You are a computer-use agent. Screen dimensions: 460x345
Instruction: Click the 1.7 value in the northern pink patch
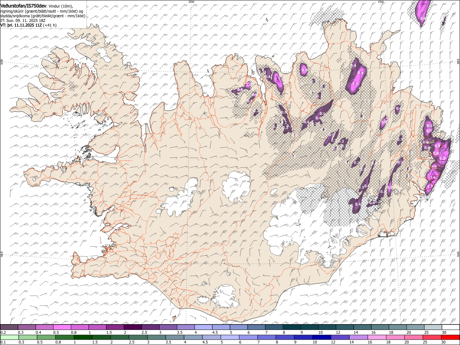(277, 79)
